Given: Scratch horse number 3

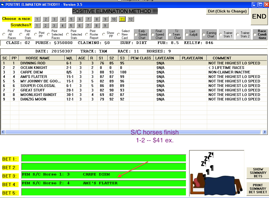Looking at the screenshot, I should coord(54,25).
